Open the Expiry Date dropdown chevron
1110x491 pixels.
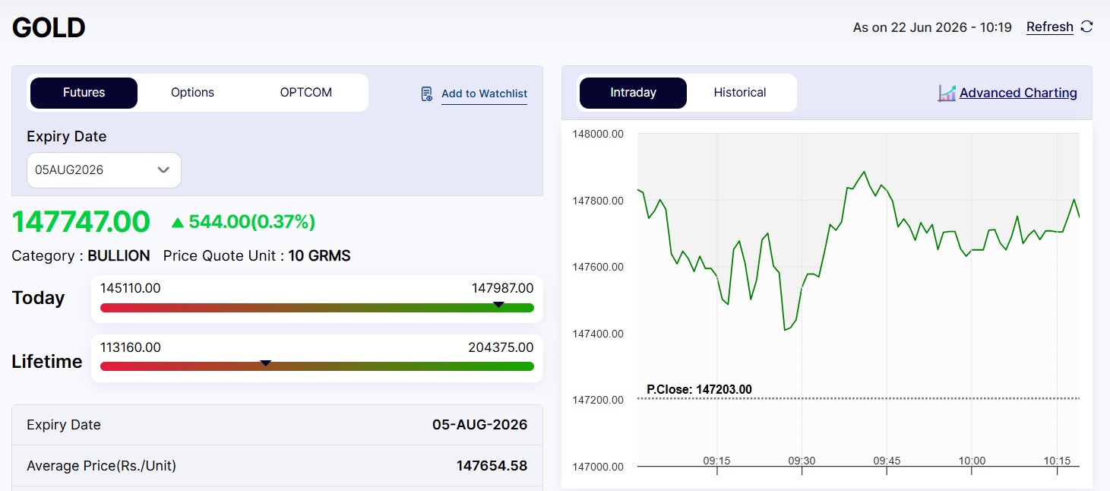click(163, 169)
